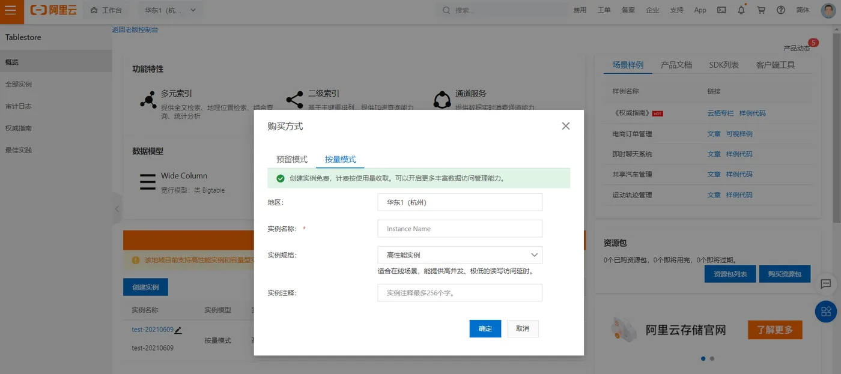
Task: Click the 创建实例 button
Action: 145,287
